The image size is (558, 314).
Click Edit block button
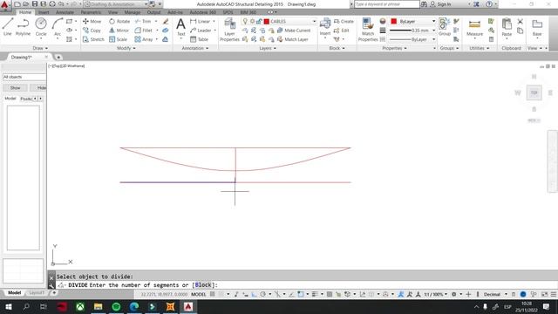tap(341, 31)
